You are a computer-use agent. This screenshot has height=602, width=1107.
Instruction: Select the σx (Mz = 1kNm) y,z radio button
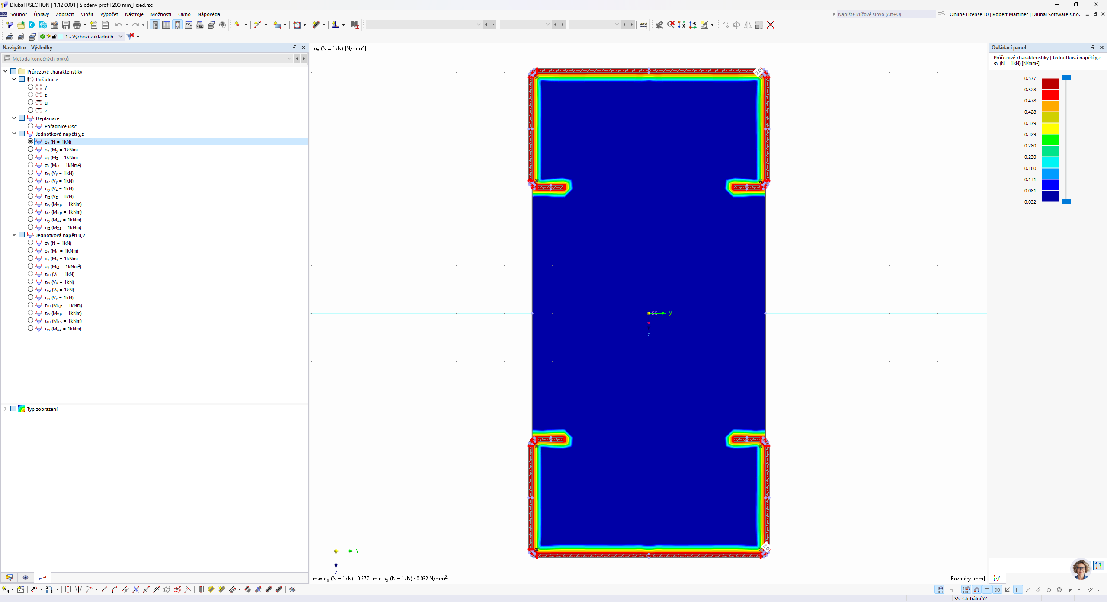[30, 157]
